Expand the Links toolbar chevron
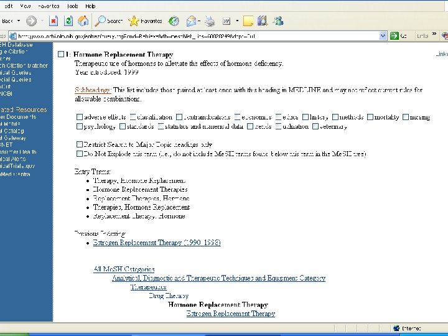 434,34
